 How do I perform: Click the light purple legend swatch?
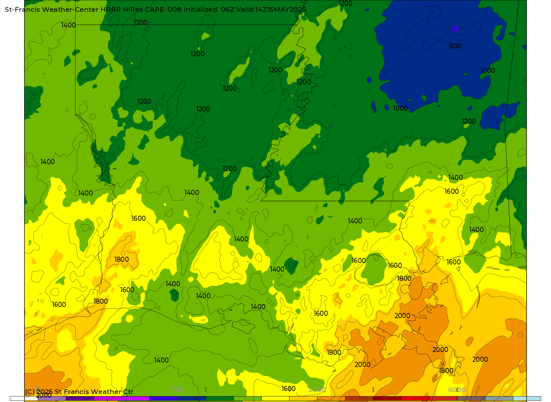point(52,399)
